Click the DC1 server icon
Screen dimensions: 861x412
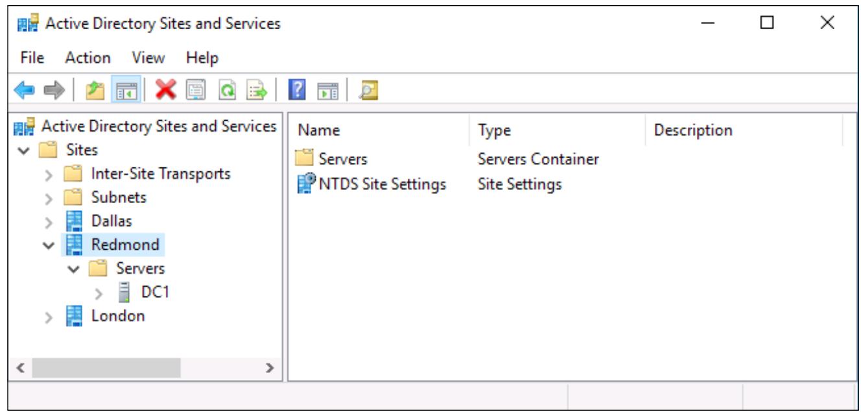point(124,292)
